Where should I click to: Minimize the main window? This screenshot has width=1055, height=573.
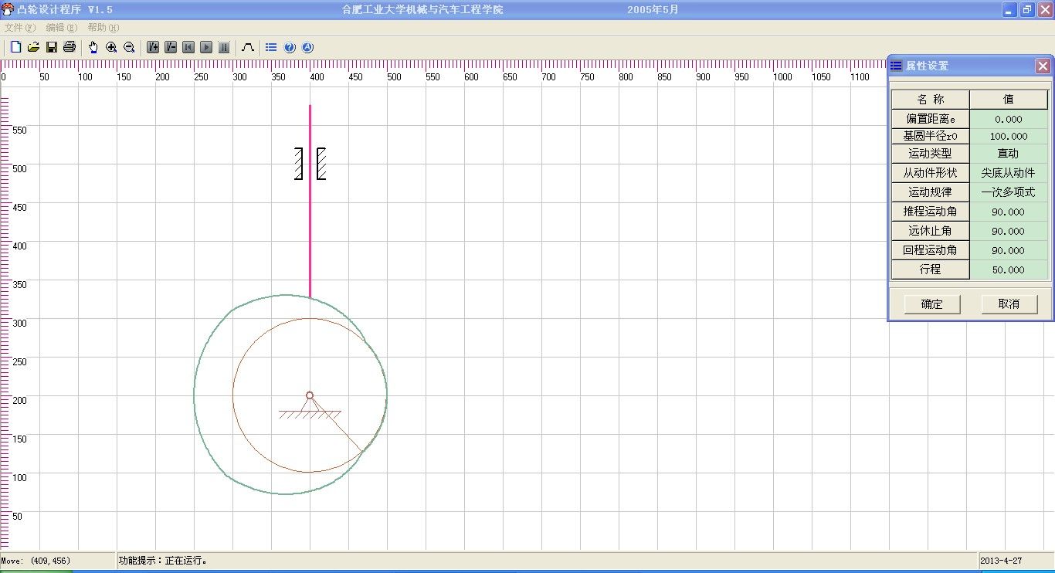coord(1009,10)
